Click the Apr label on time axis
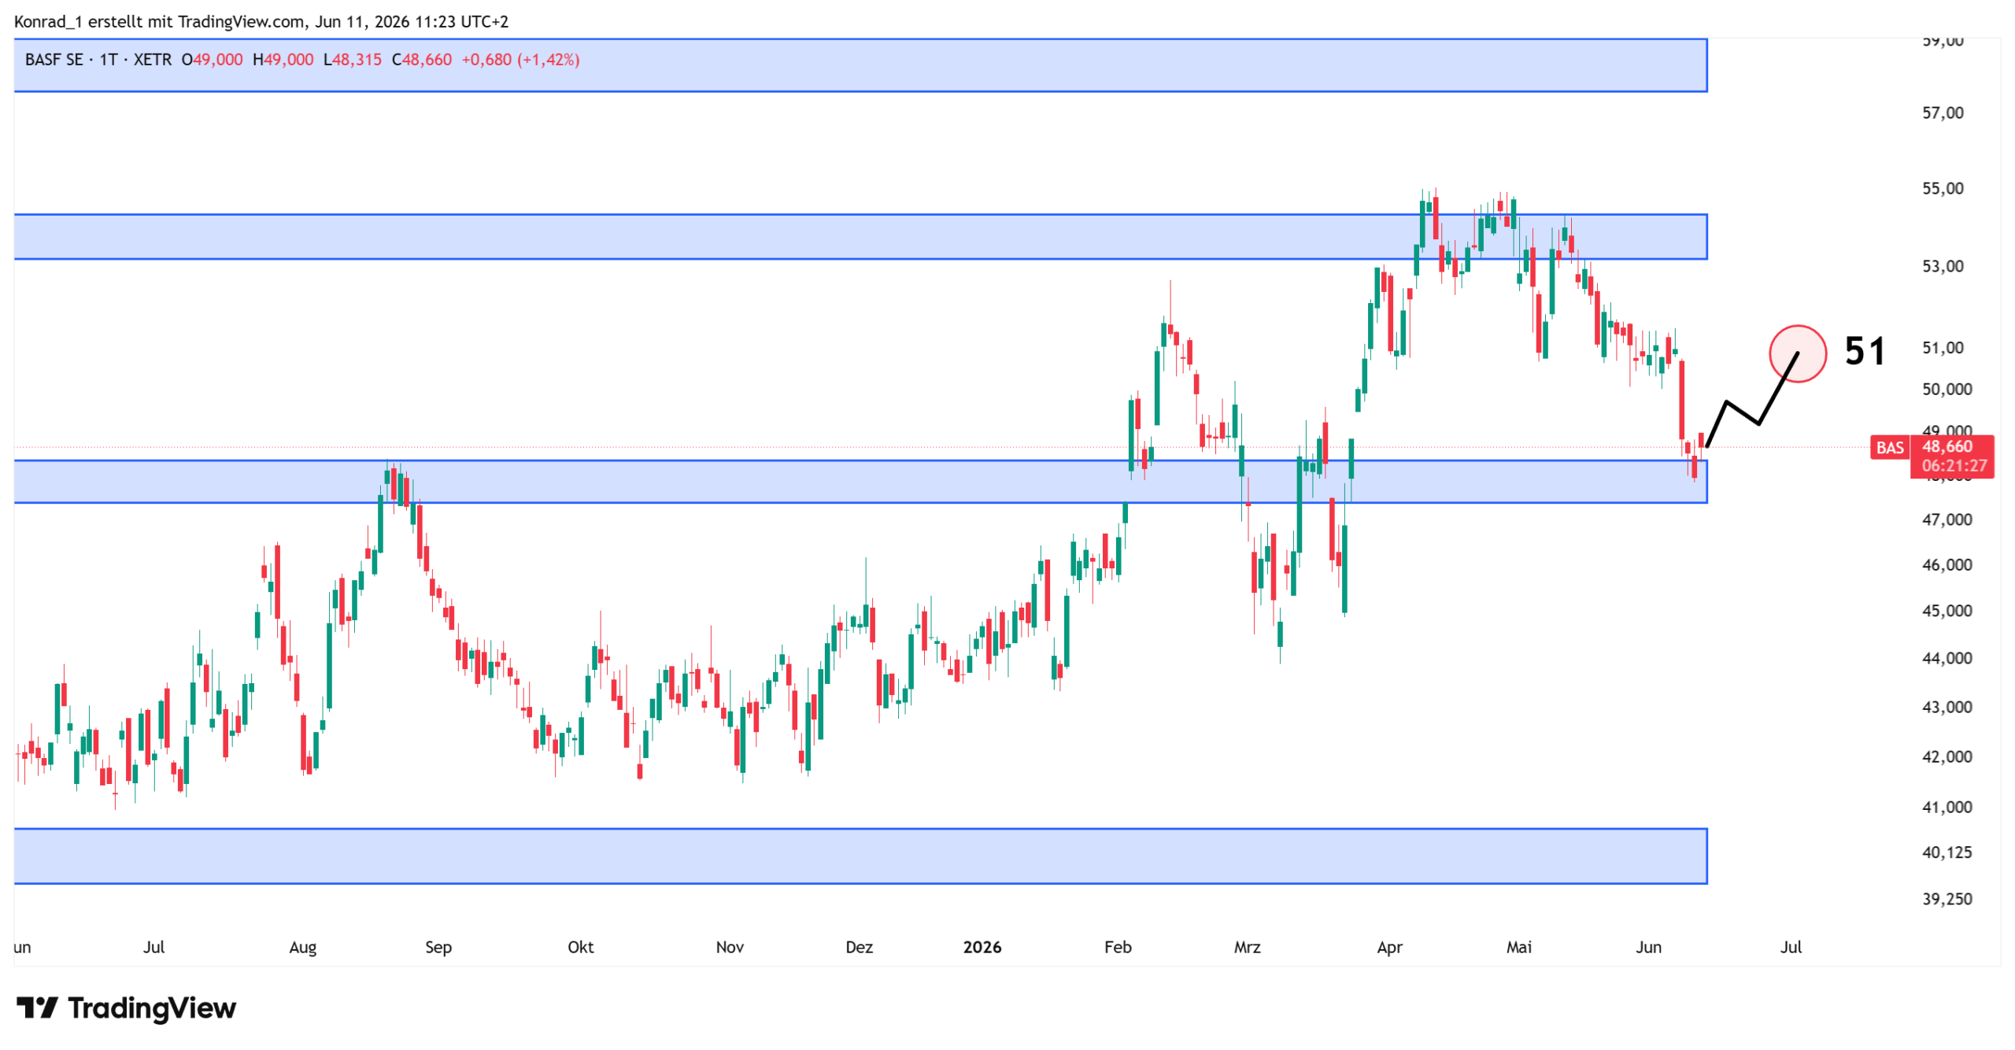This screenshot has width=2015, height=1050. pos(1389,947)
